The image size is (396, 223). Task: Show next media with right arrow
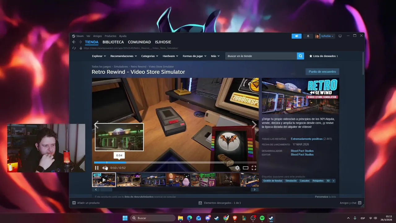click(x=254, y=125)
